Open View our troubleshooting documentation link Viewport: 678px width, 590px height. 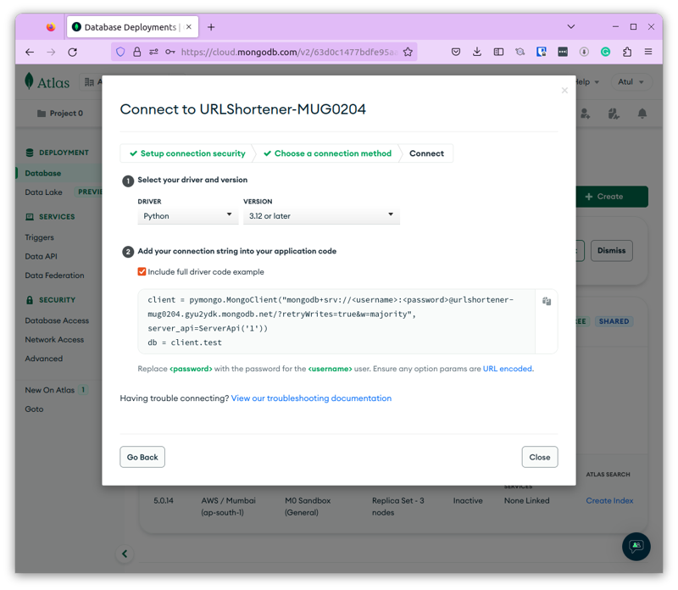point(311,398)
